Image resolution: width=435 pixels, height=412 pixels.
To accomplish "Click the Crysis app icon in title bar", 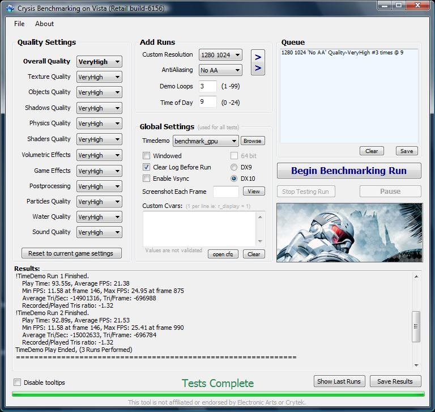I will 10,9.
